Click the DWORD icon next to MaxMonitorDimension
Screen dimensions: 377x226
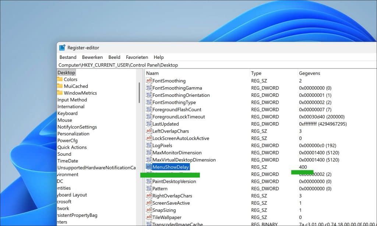(x=149, y=153)
